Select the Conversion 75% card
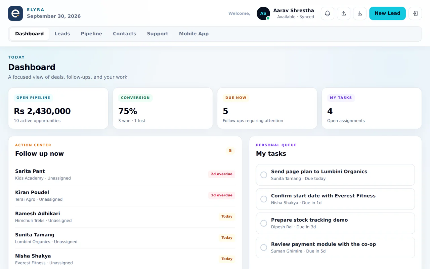430x269 pixels. pos(163,108)
